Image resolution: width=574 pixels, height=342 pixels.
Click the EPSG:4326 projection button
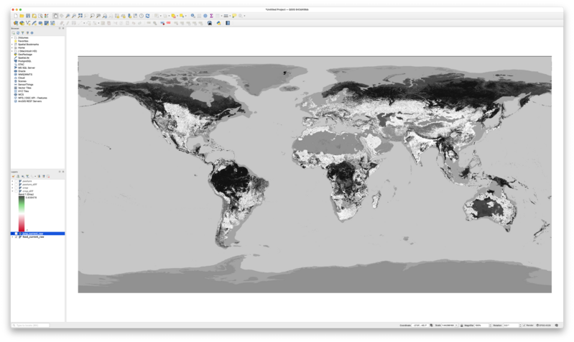pyautogui.click(x=544, y=325)
